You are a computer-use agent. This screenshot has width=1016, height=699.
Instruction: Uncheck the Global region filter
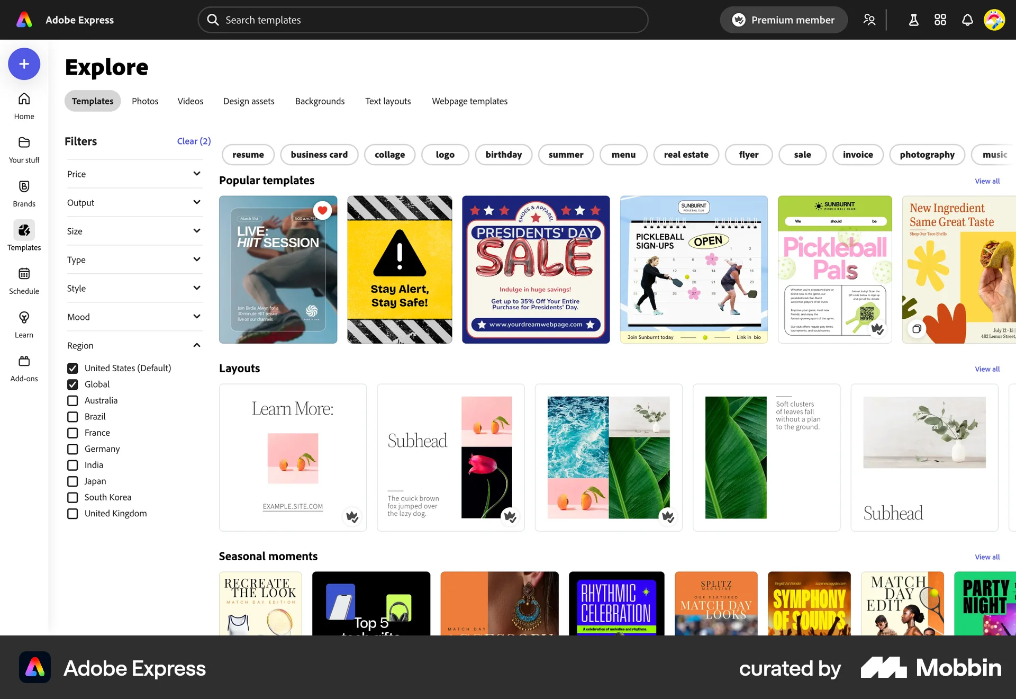(x=72, y=384)
